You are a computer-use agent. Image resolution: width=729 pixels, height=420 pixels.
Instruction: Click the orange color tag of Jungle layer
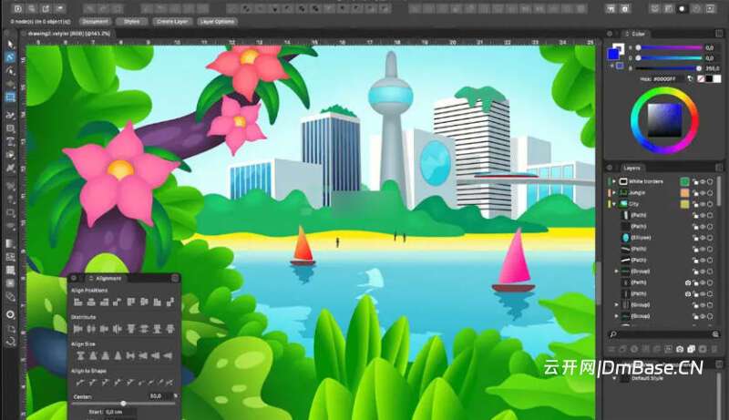pyautogui.click(x=684, y=193)
